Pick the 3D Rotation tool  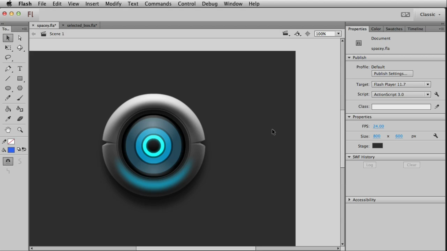tap(20, 48)
